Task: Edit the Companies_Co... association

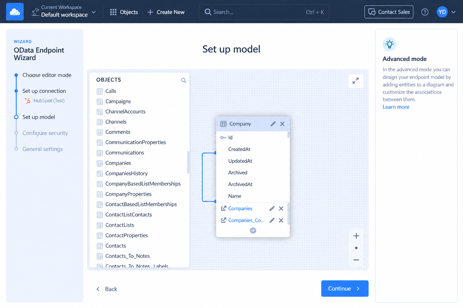Action: 272,220
